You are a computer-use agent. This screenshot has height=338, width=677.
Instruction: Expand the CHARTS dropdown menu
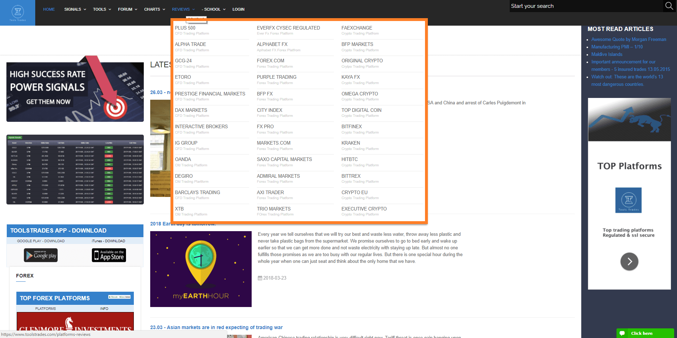coord(155,9)
